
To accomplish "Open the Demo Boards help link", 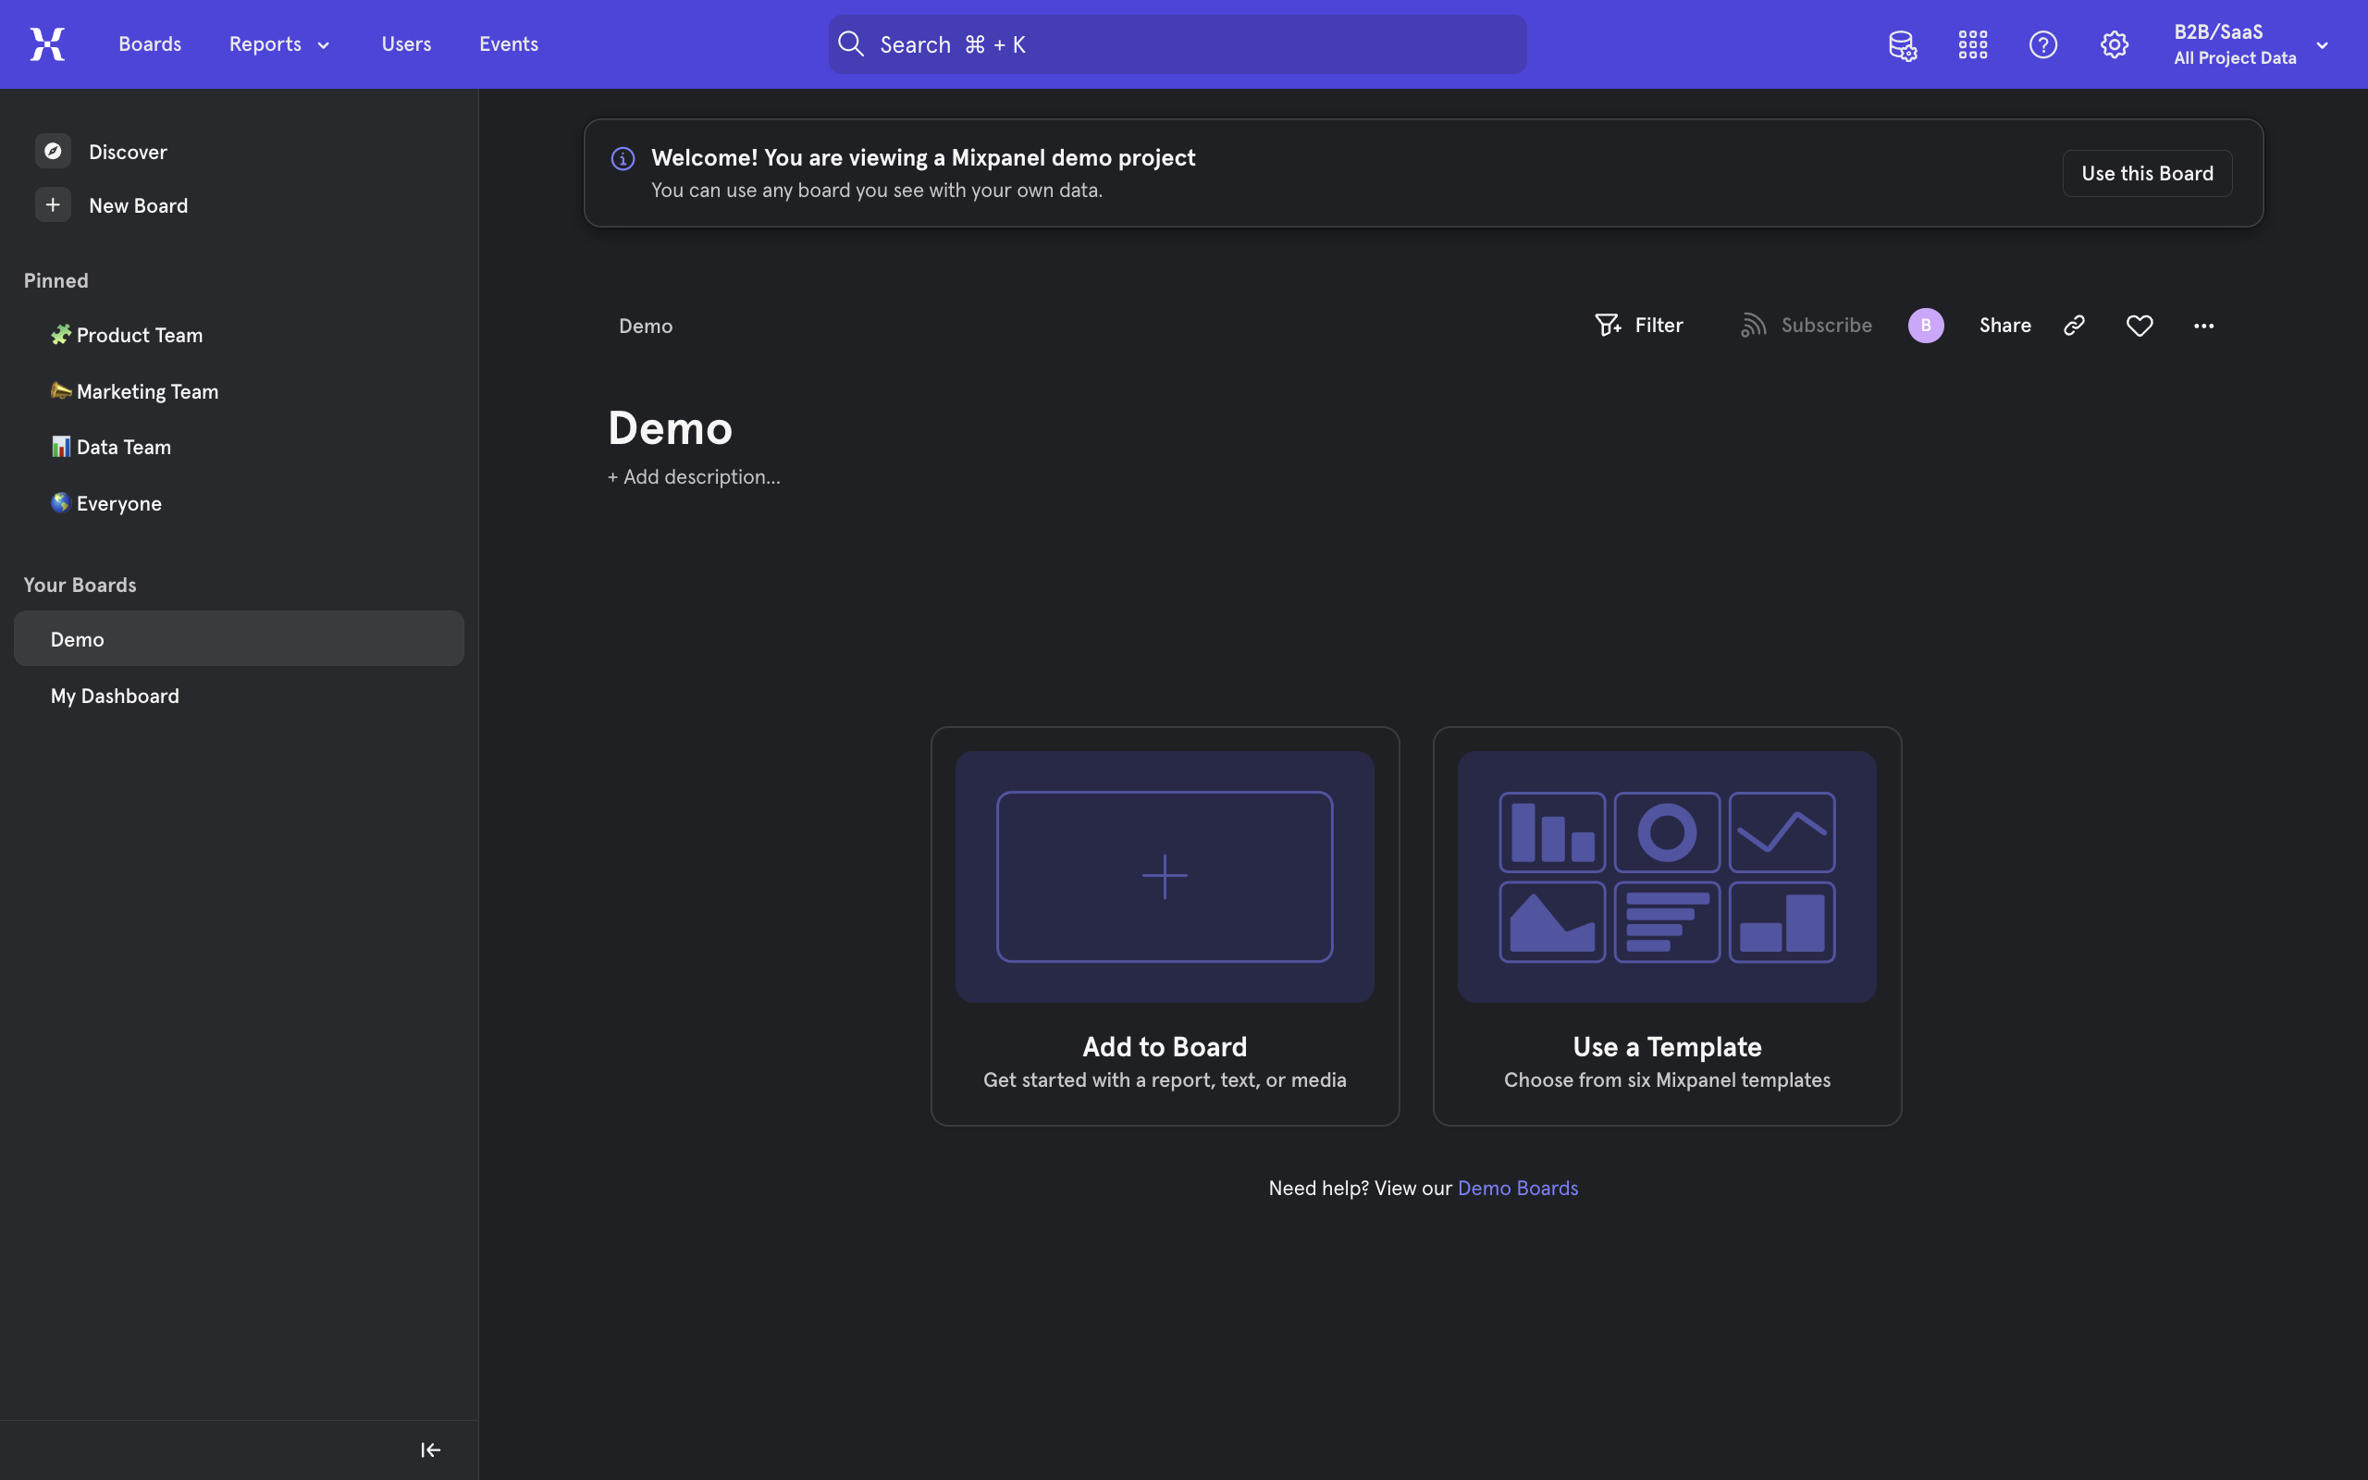I will pyautogui.click(x=1518, y=1188).
